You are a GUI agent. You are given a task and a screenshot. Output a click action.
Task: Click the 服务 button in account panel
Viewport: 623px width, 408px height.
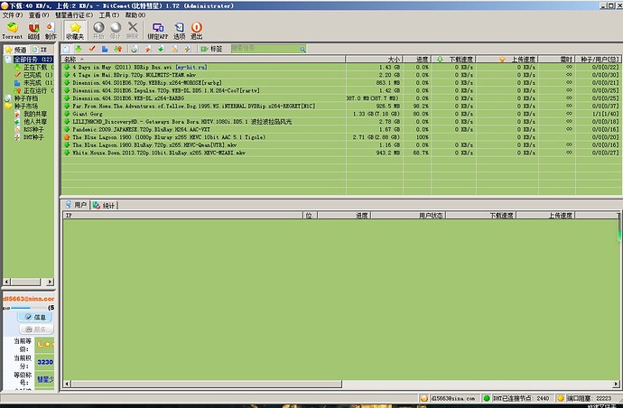click(35, 329)
